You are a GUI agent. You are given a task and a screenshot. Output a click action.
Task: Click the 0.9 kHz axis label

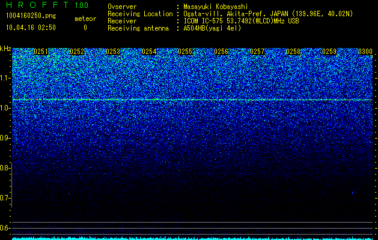(4, 138)
